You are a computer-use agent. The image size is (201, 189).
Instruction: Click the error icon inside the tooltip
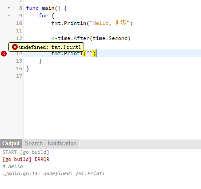tap(15, 47)
